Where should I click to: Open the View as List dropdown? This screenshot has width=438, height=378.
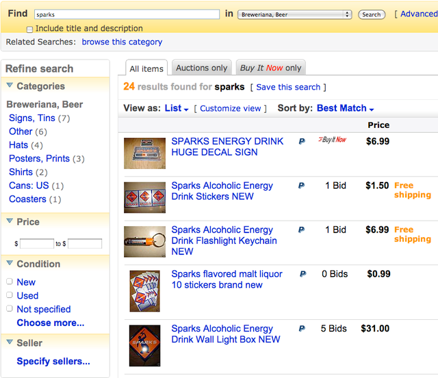pyautogui.click(x=177, y=108)
